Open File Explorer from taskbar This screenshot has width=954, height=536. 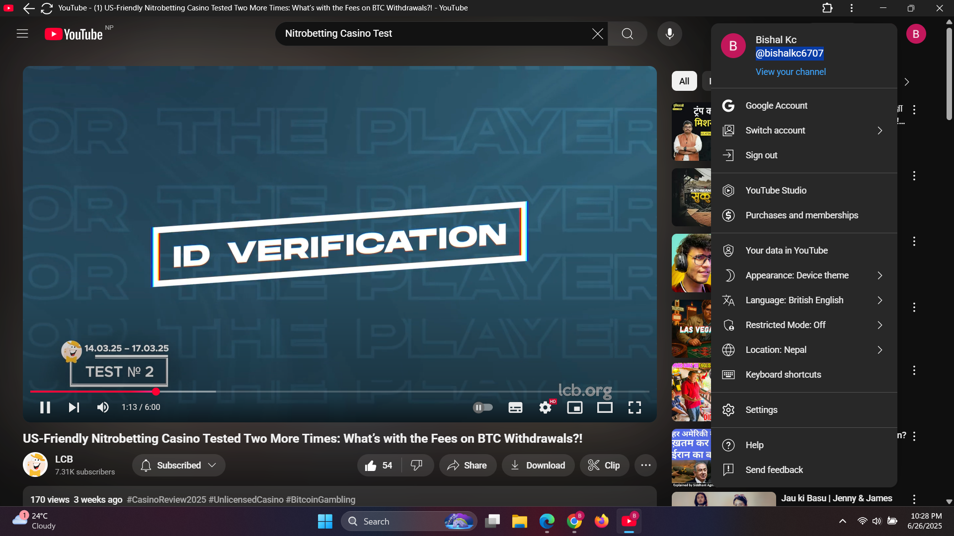519,521
